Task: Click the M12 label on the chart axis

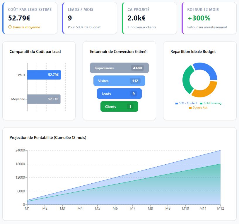Action: tap(220, 209)
